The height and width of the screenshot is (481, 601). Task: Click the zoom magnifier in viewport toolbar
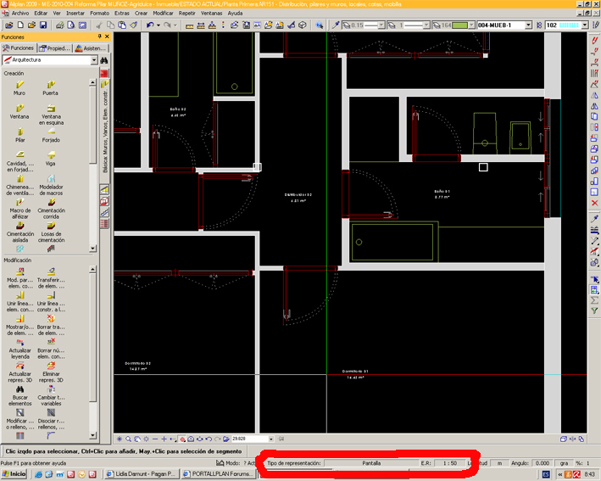click(x=128, y=439)
